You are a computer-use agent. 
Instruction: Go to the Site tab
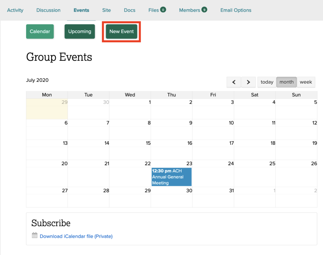106,10
